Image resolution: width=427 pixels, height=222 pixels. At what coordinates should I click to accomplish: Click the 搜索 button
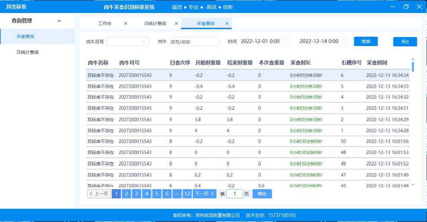tap(366, 41)
